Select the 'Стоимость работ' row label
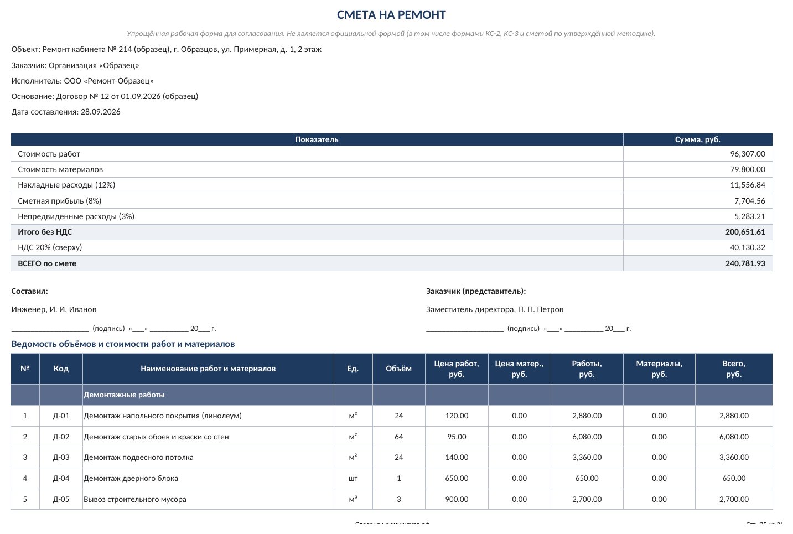The height and width of the screenshot is (534, 793). [x=49, y=154]
